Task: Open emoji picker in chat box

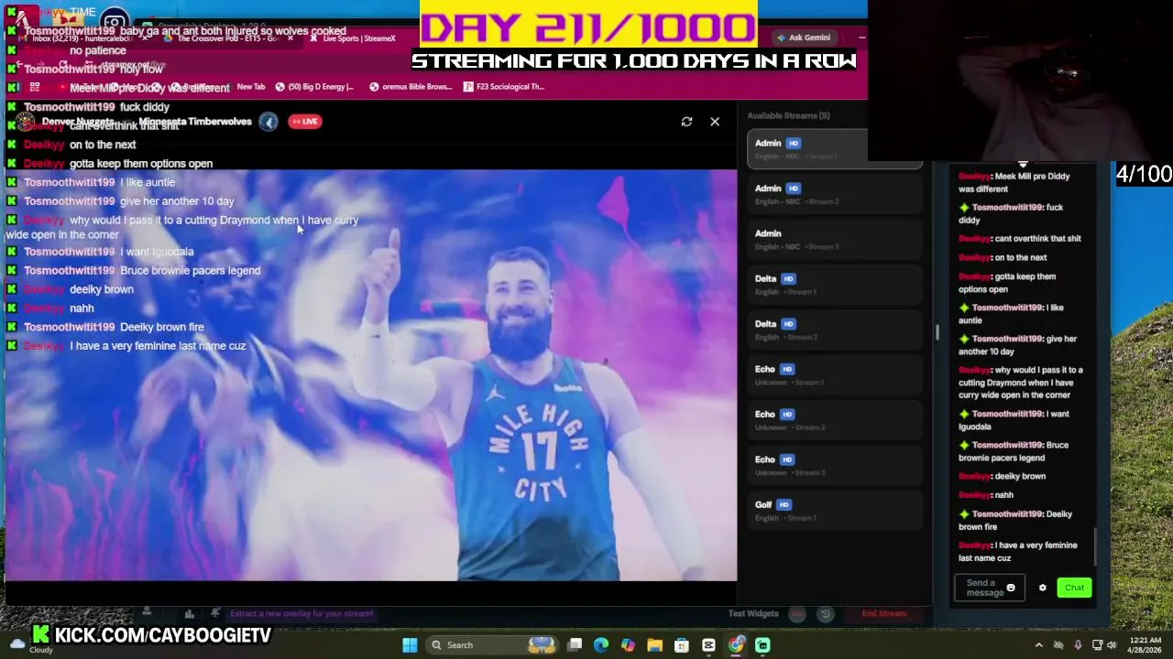Action: pos(1011,588)
